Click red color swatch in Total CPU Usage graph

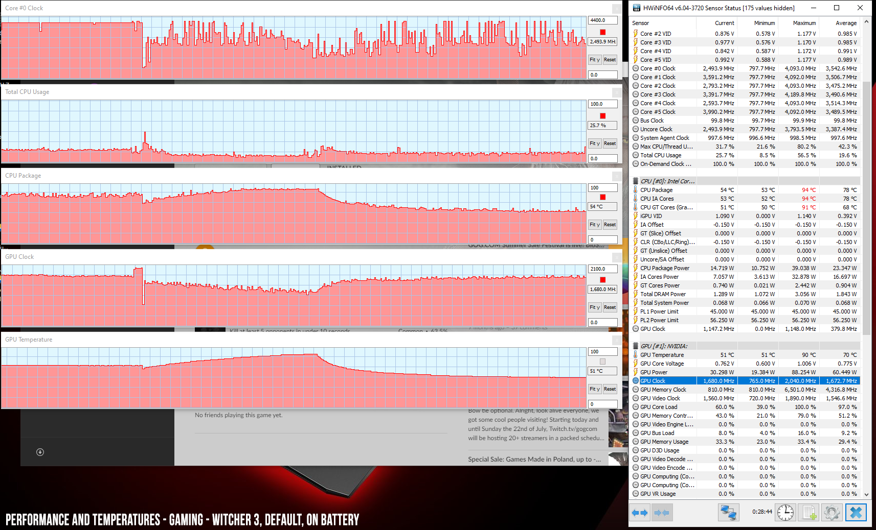602,116
